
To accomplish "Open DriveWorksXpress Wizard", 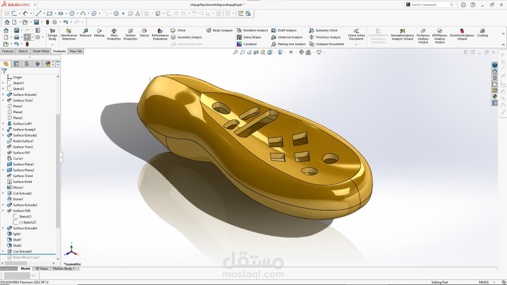I will (462, 34).
